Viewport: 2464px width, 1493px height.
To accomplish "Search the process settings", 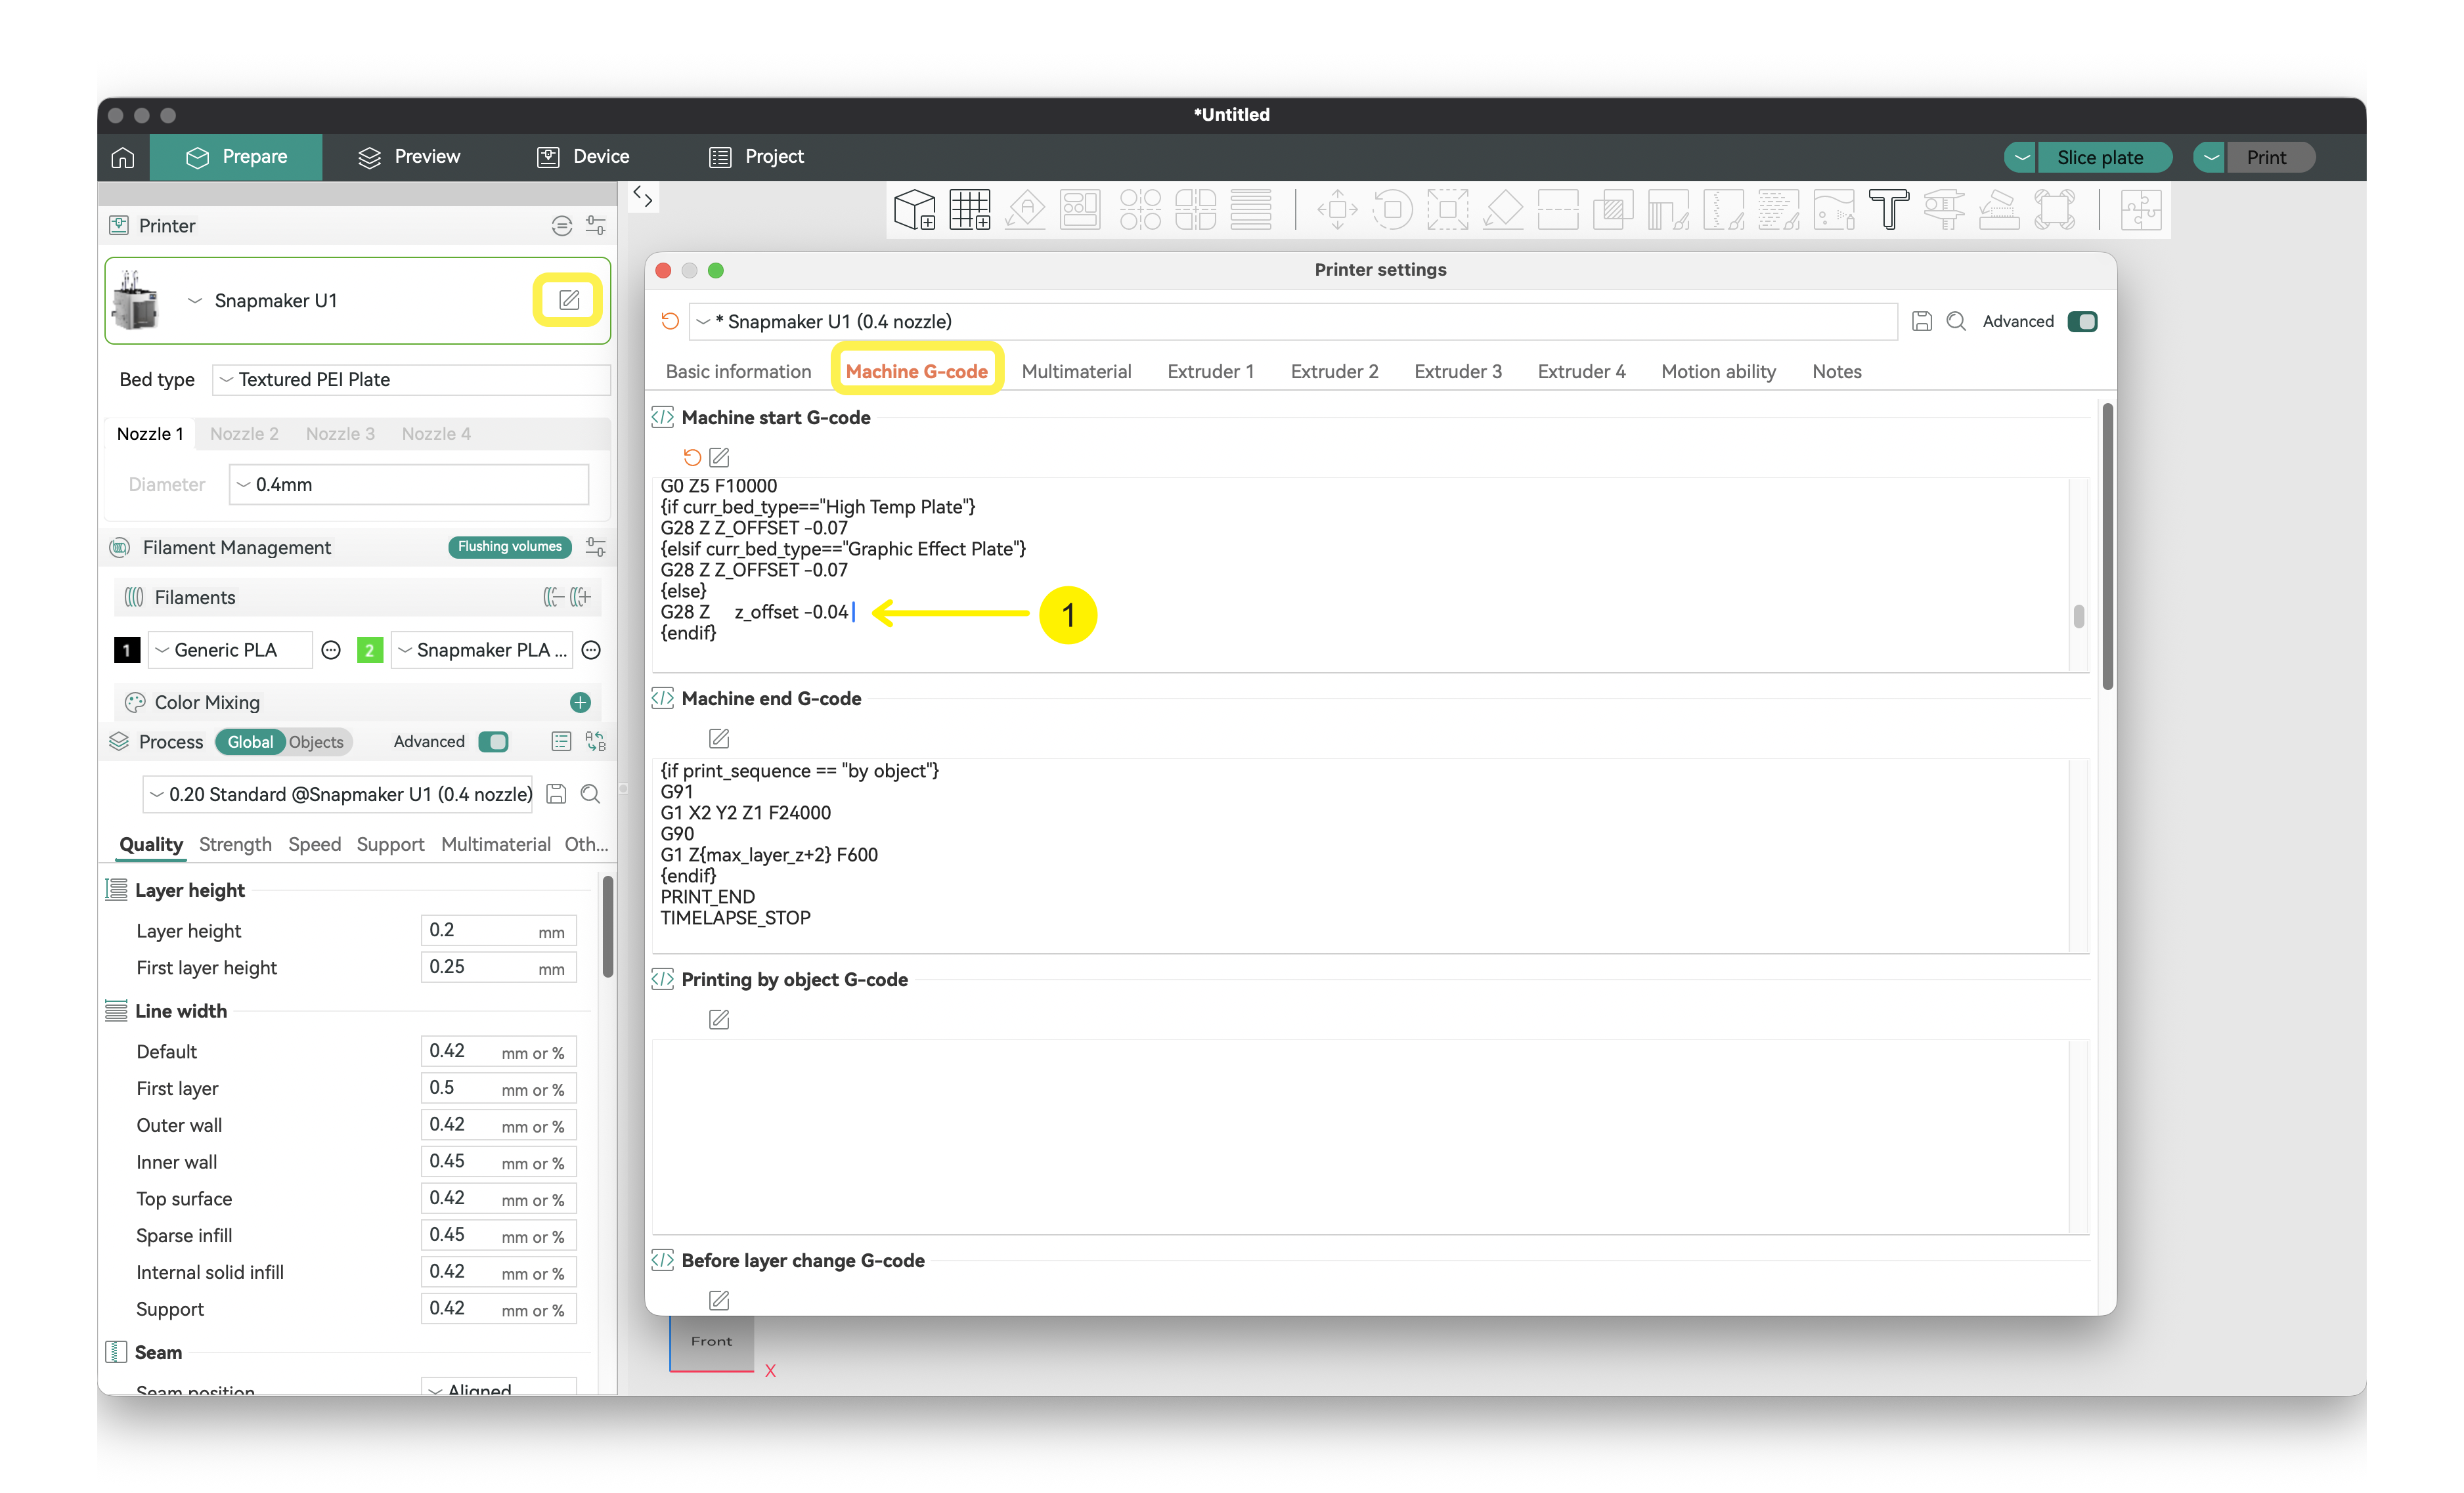I will [x=591, y=794].
